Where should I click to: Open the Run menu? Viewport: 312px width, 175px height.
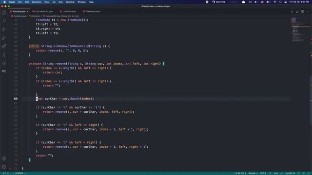(60, 2)
